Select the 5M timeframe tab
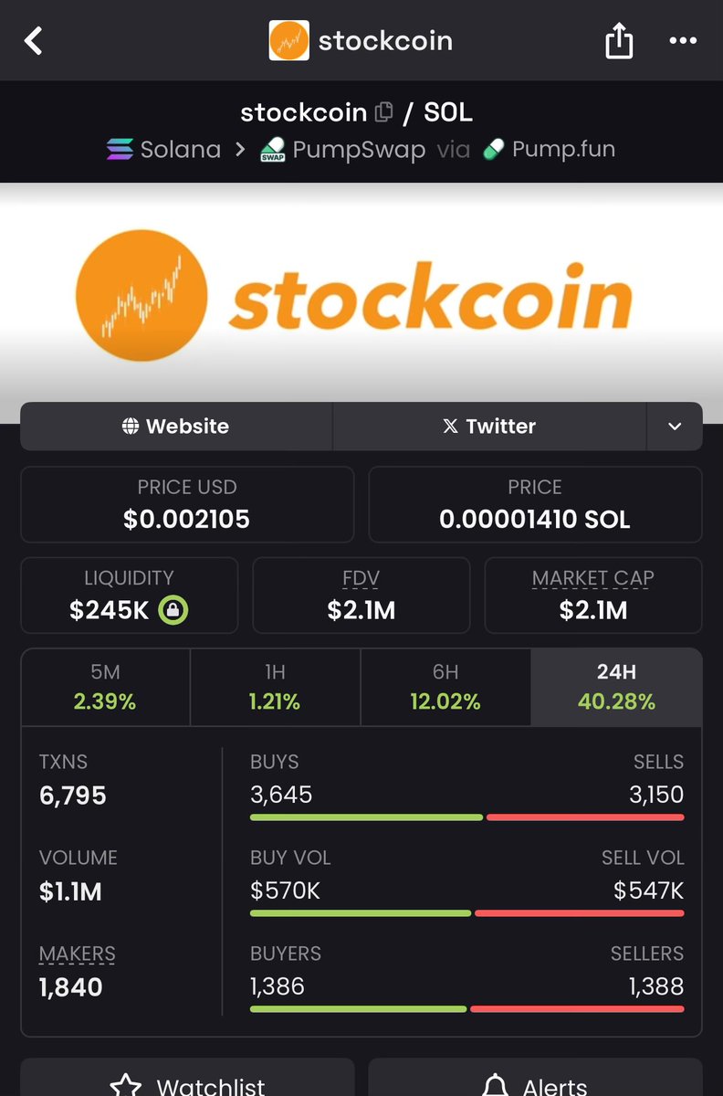 (106, 687)
